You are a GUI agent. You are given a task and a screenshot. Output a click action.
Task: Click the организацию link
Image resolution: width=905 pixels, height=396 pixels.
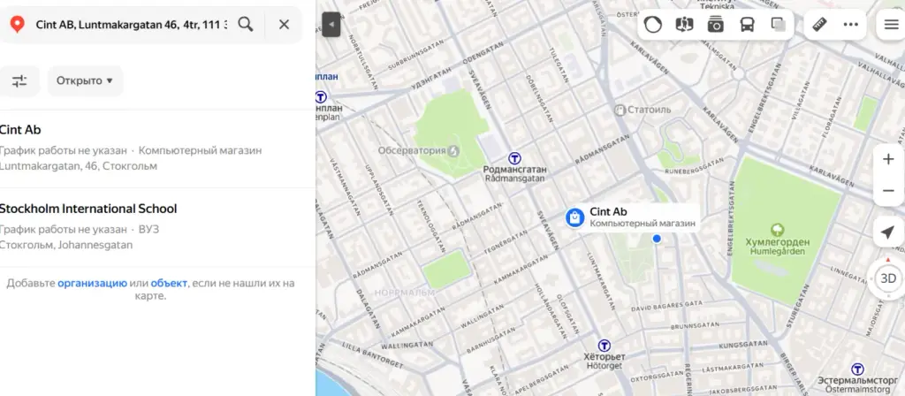(92, 283)
